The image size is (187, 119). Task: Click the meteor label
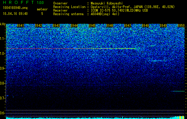[42, 9]
